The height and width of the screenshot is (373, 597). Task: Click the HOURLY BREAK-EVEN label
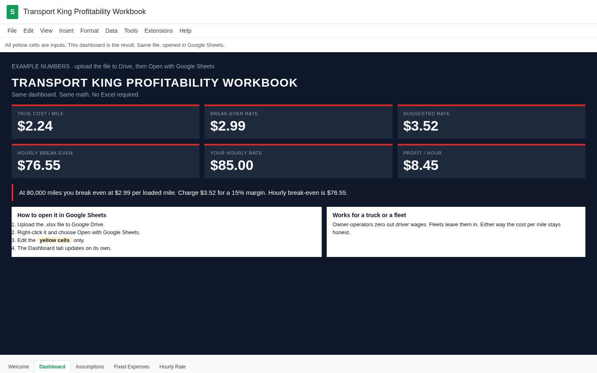[x=45, y=153]
